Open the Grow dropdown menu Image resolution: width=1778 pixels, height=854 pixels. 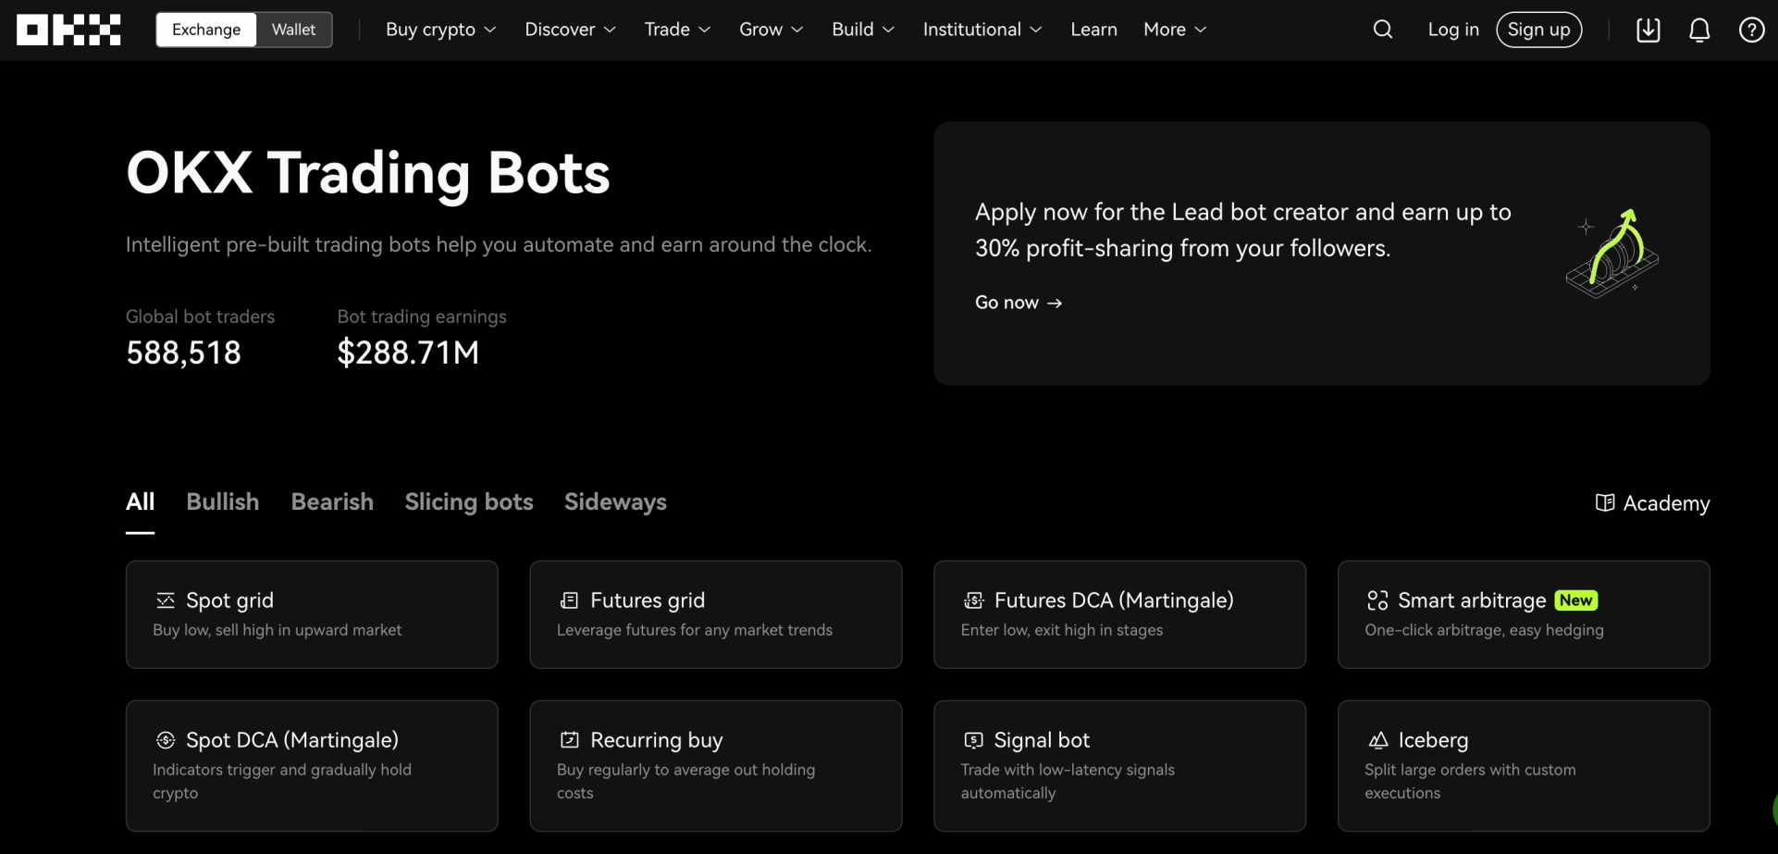click(x=771, y=30)
